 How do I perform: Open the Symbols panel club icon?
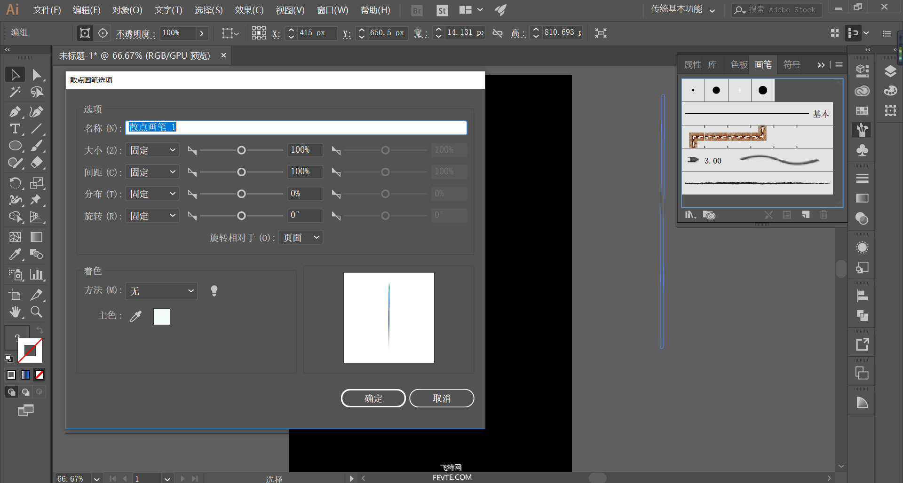pyautogui.click(x=862, y=150)
